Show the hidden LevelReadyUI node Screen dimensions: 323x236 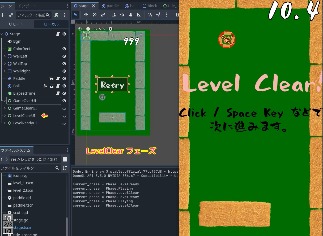coord(64,123)
